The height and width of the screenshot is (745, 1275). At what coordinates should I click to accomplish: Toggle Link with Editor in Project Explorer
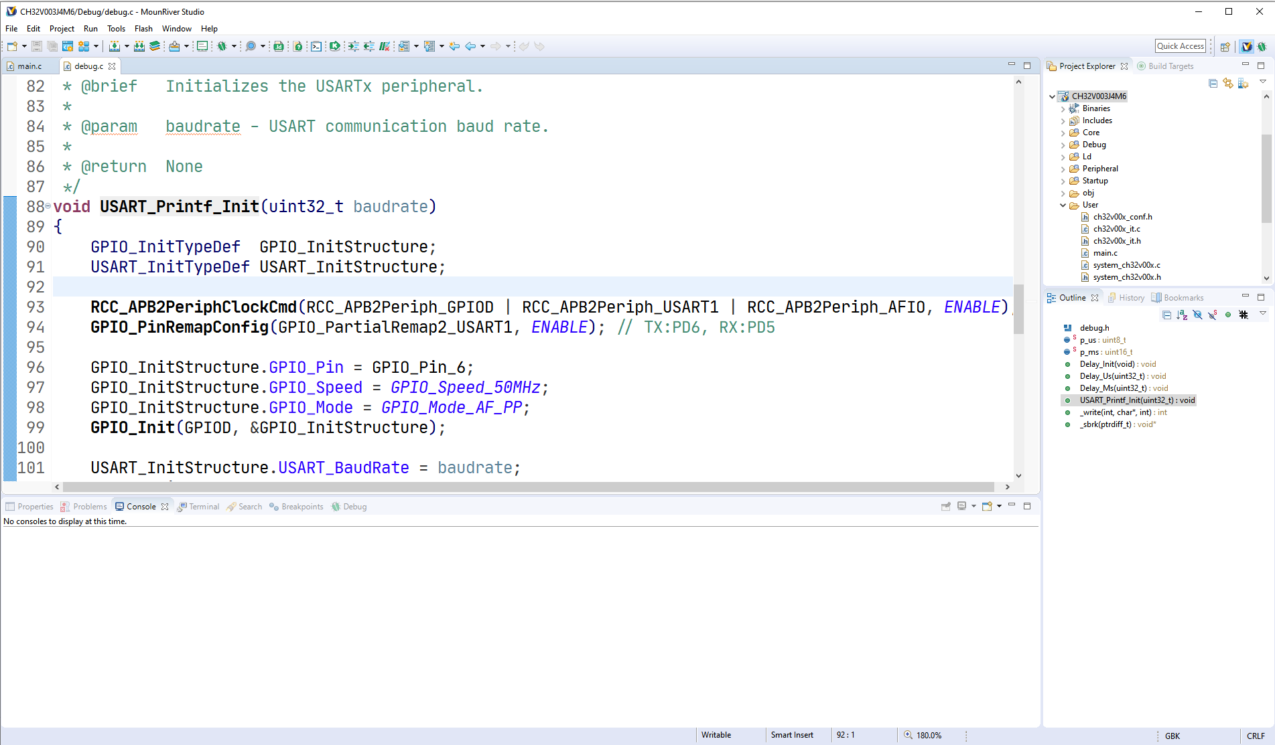[x=1228, y=83]
